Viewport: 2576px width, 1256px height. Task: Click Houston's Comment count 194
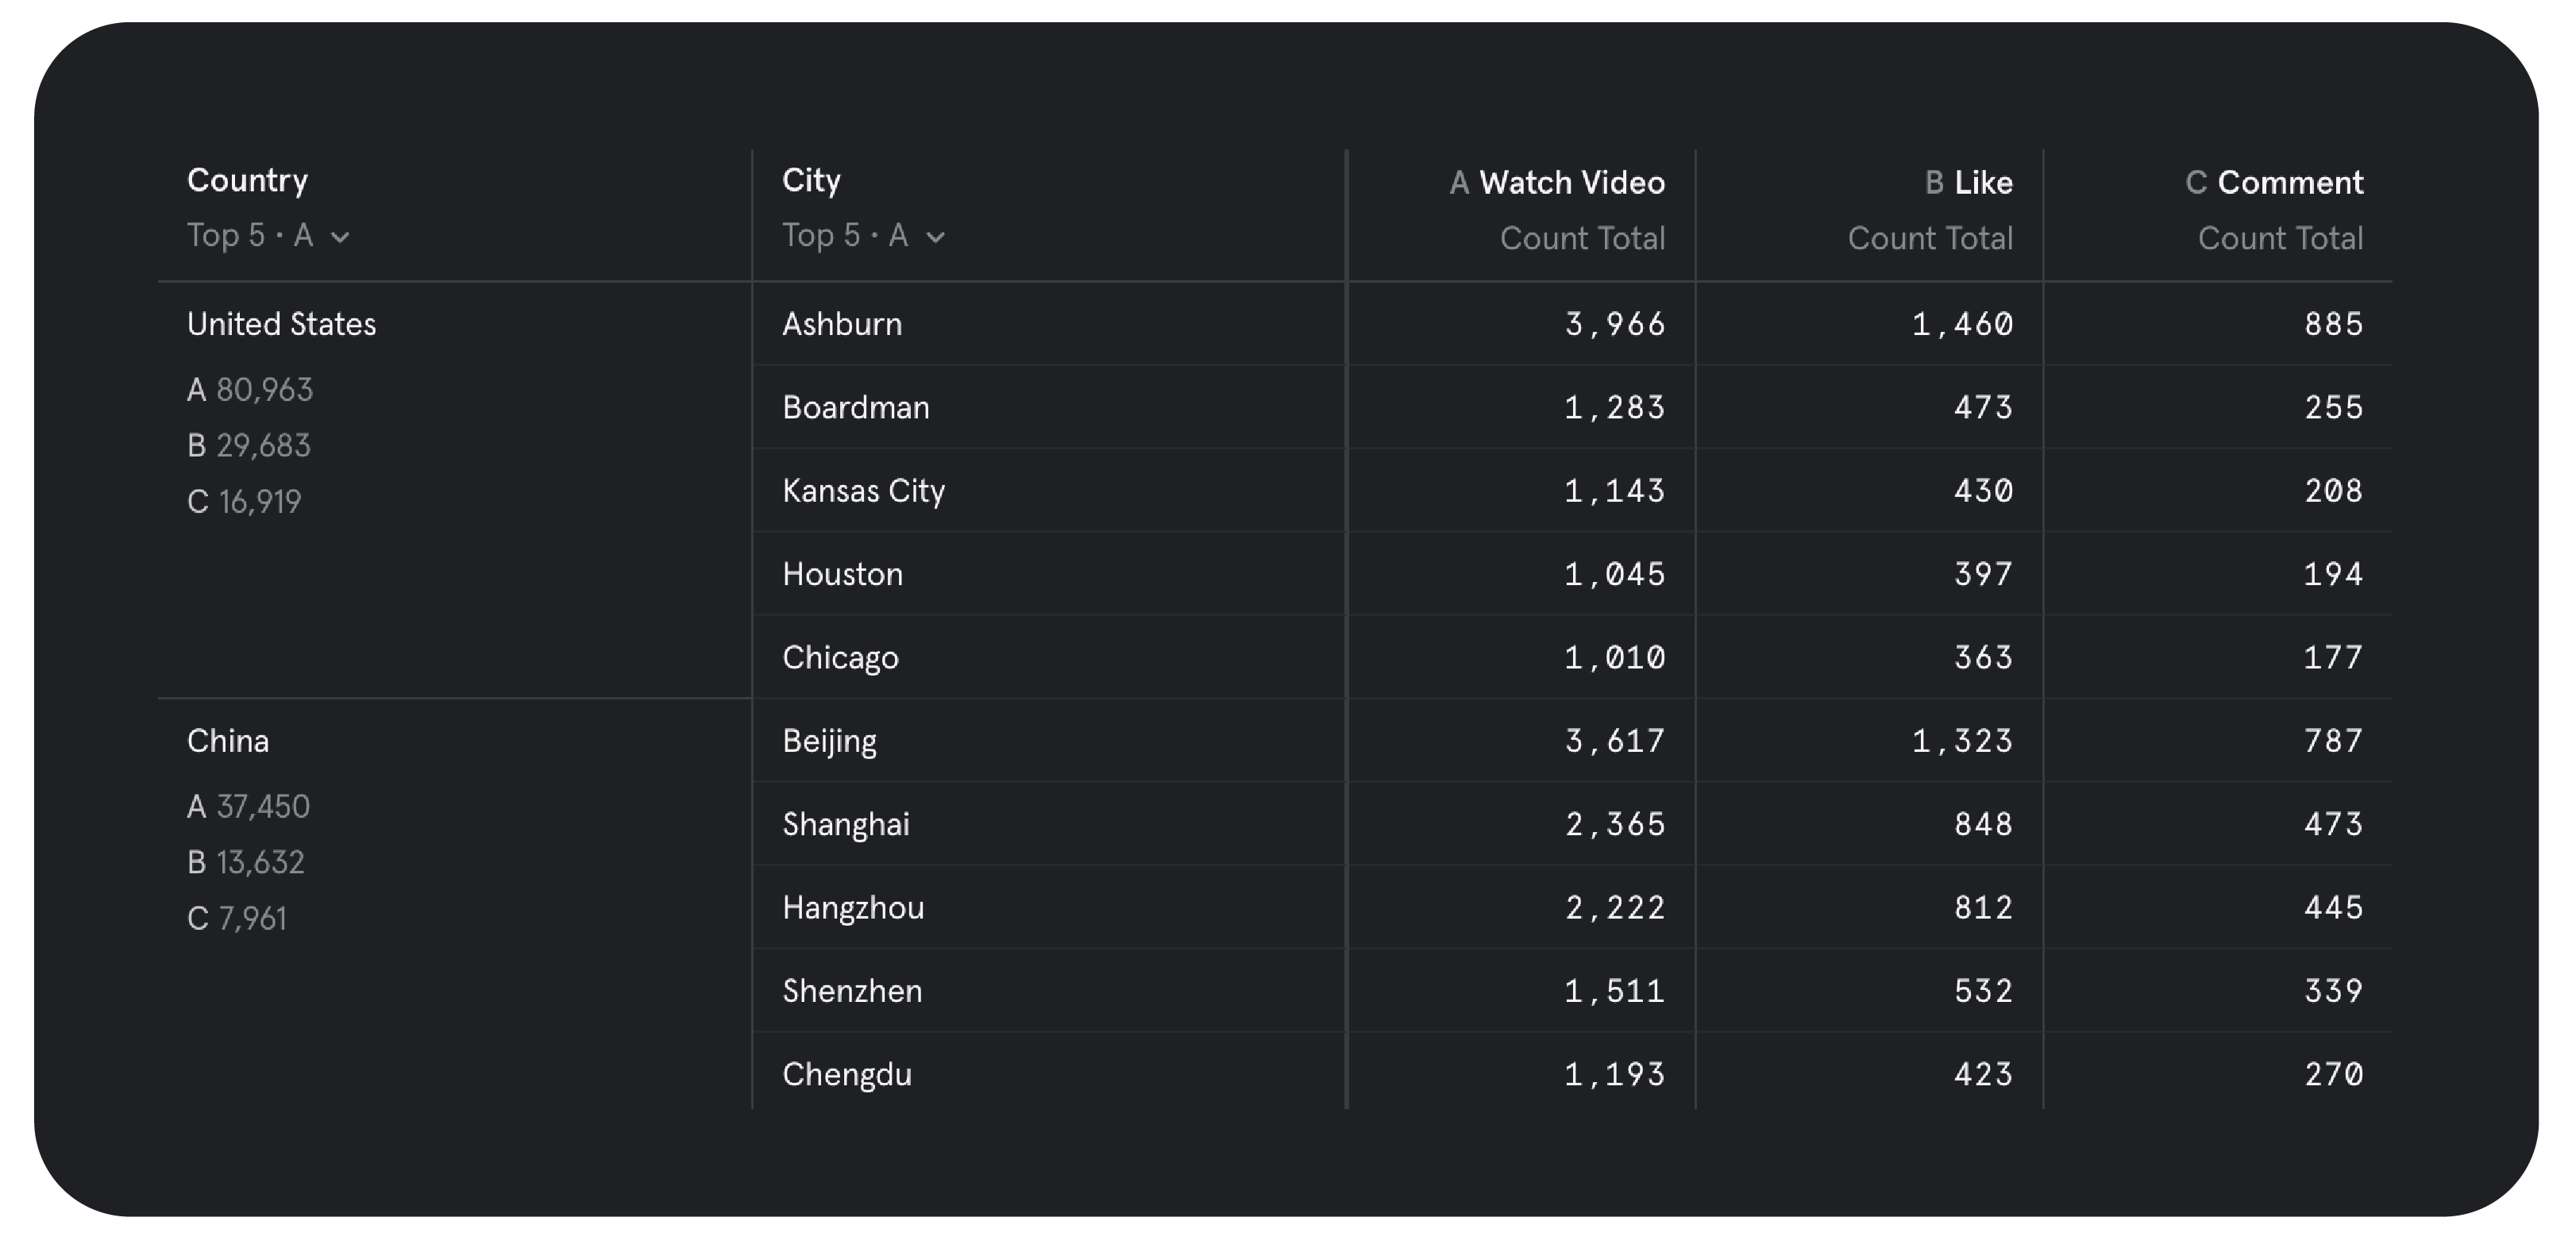click(x=2334, y=573)
